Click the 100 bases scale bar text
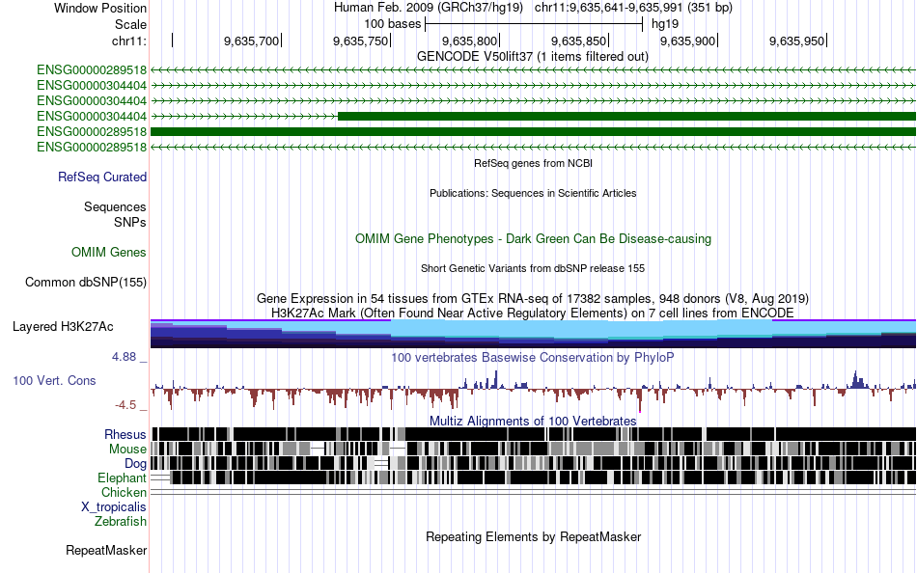This screenshot has width=917, height=573. click(x=393, y=24)
